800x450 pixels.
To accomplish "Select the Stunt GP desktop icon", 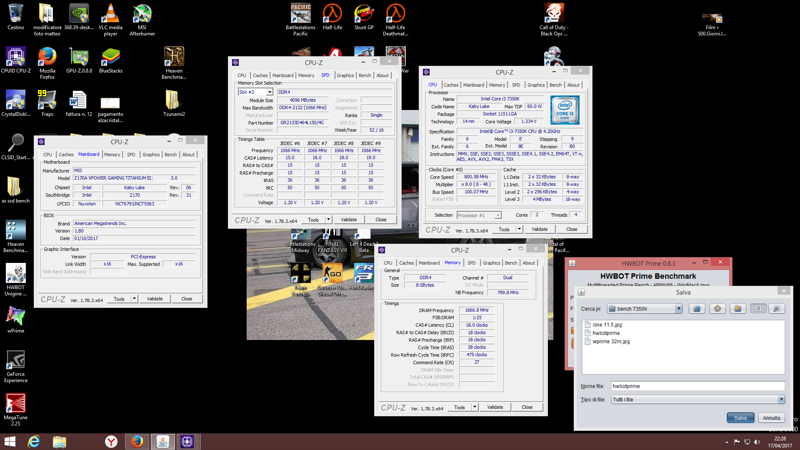I will pyautogui.click(x=364, y=17).
